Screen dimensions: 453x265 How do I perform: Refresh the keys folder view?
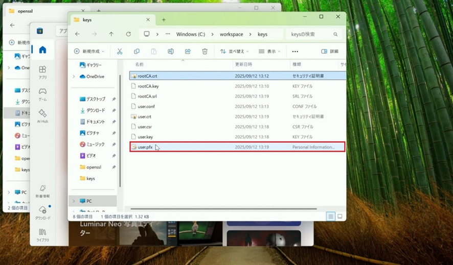tap(128, 34)
